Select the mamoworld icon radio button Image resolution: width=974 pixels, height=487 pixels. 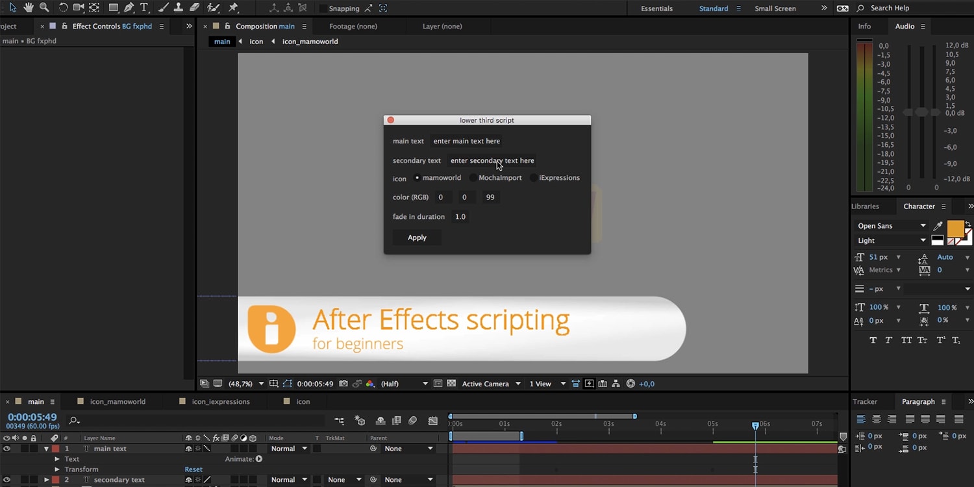[x=417, y=178]
